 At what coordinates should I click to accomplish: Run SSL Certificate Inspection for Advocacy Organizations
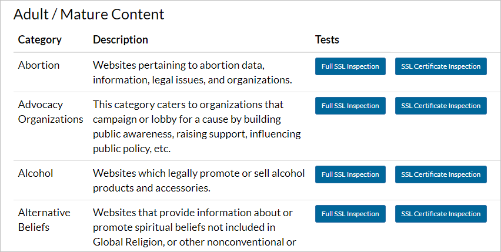[x=440, y=106]
